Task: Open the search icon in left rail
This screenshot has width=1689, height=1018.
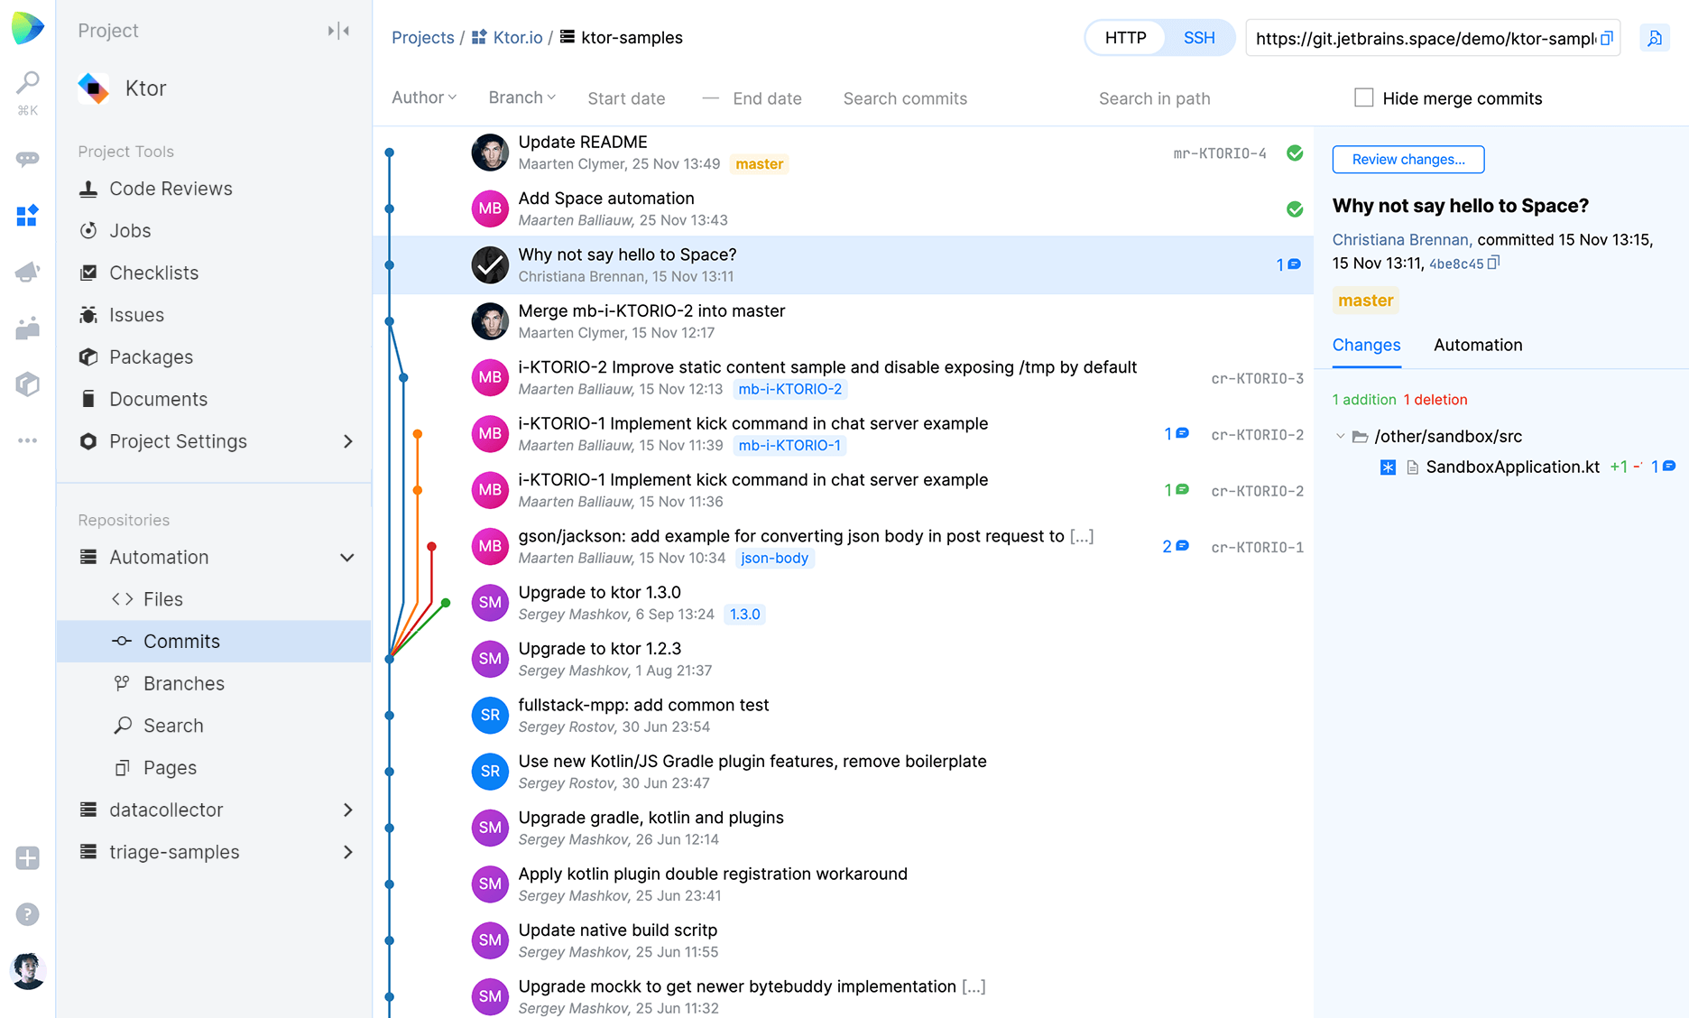Action: 28,83
